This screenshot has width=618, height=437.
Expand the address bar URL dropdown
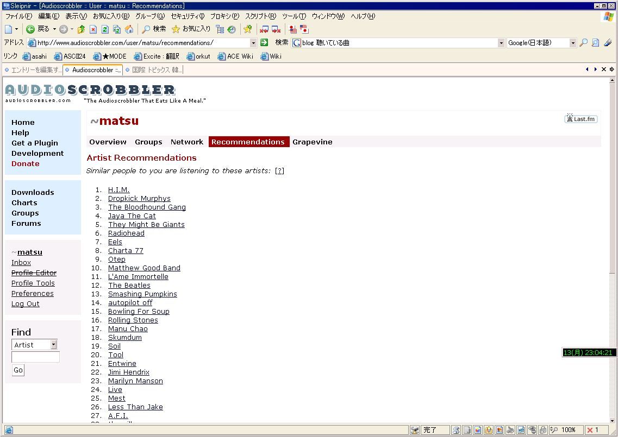tap(253, 43)
